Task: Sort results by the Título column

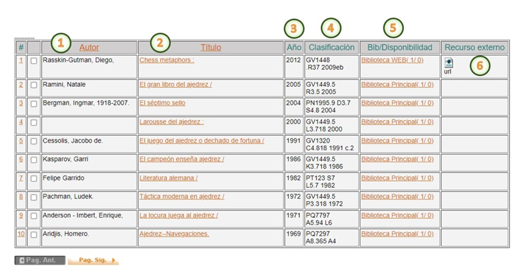Action: pyautogui.click(x=211, y=47)
